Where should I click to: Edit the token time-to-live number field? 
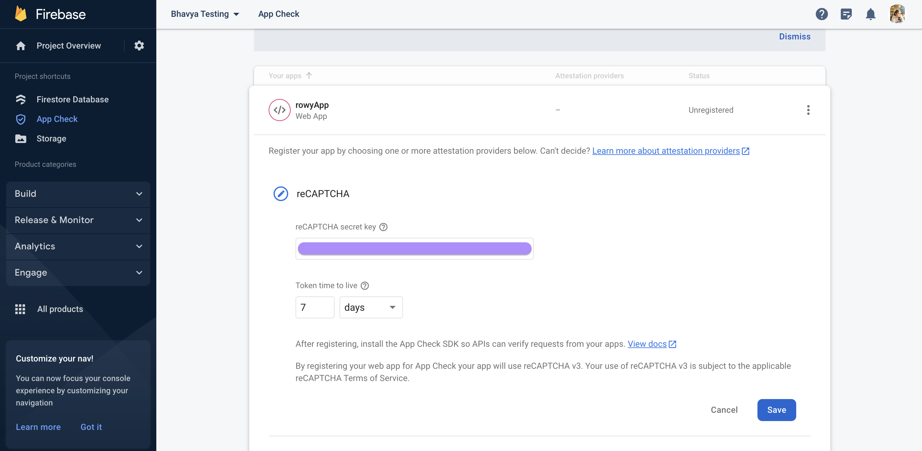coord(315,307)
